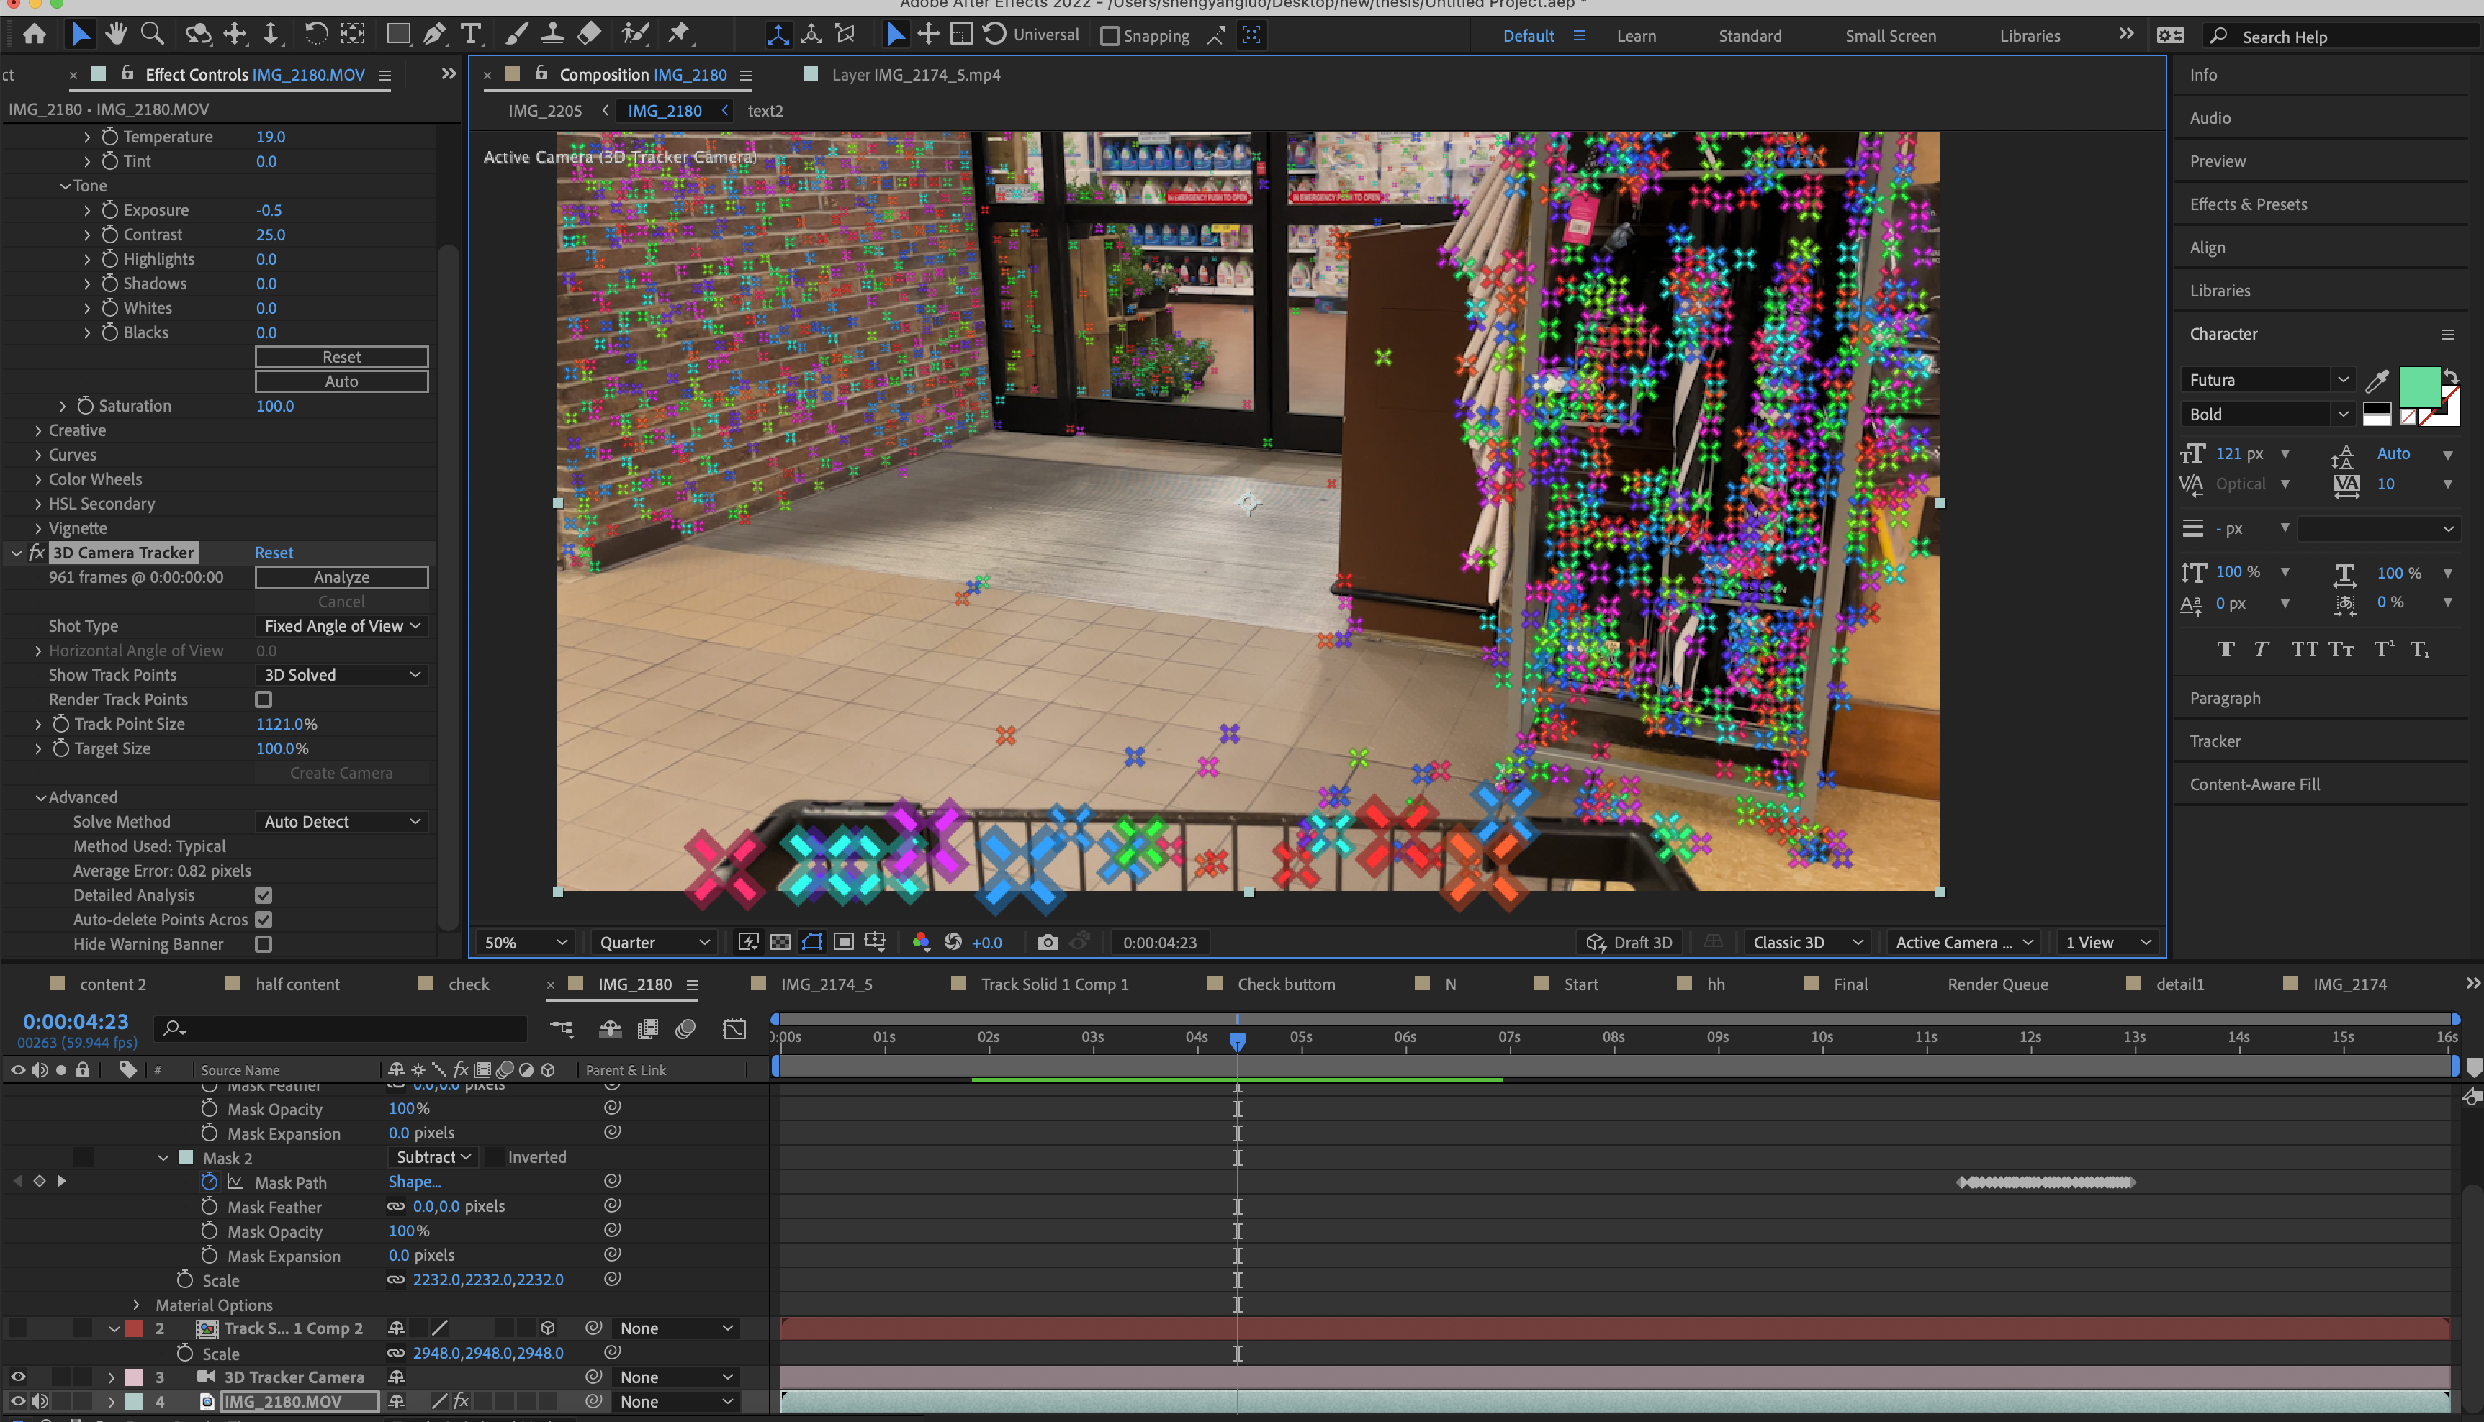The image size is (2484, 1422).
Task: Hide the IMG_2180.MOV layer video
Action: 17,1402
